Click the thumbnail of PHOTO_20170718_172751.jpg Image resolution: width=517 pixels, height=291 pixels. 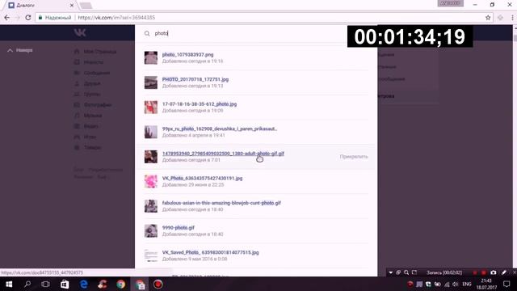[151, 82]
